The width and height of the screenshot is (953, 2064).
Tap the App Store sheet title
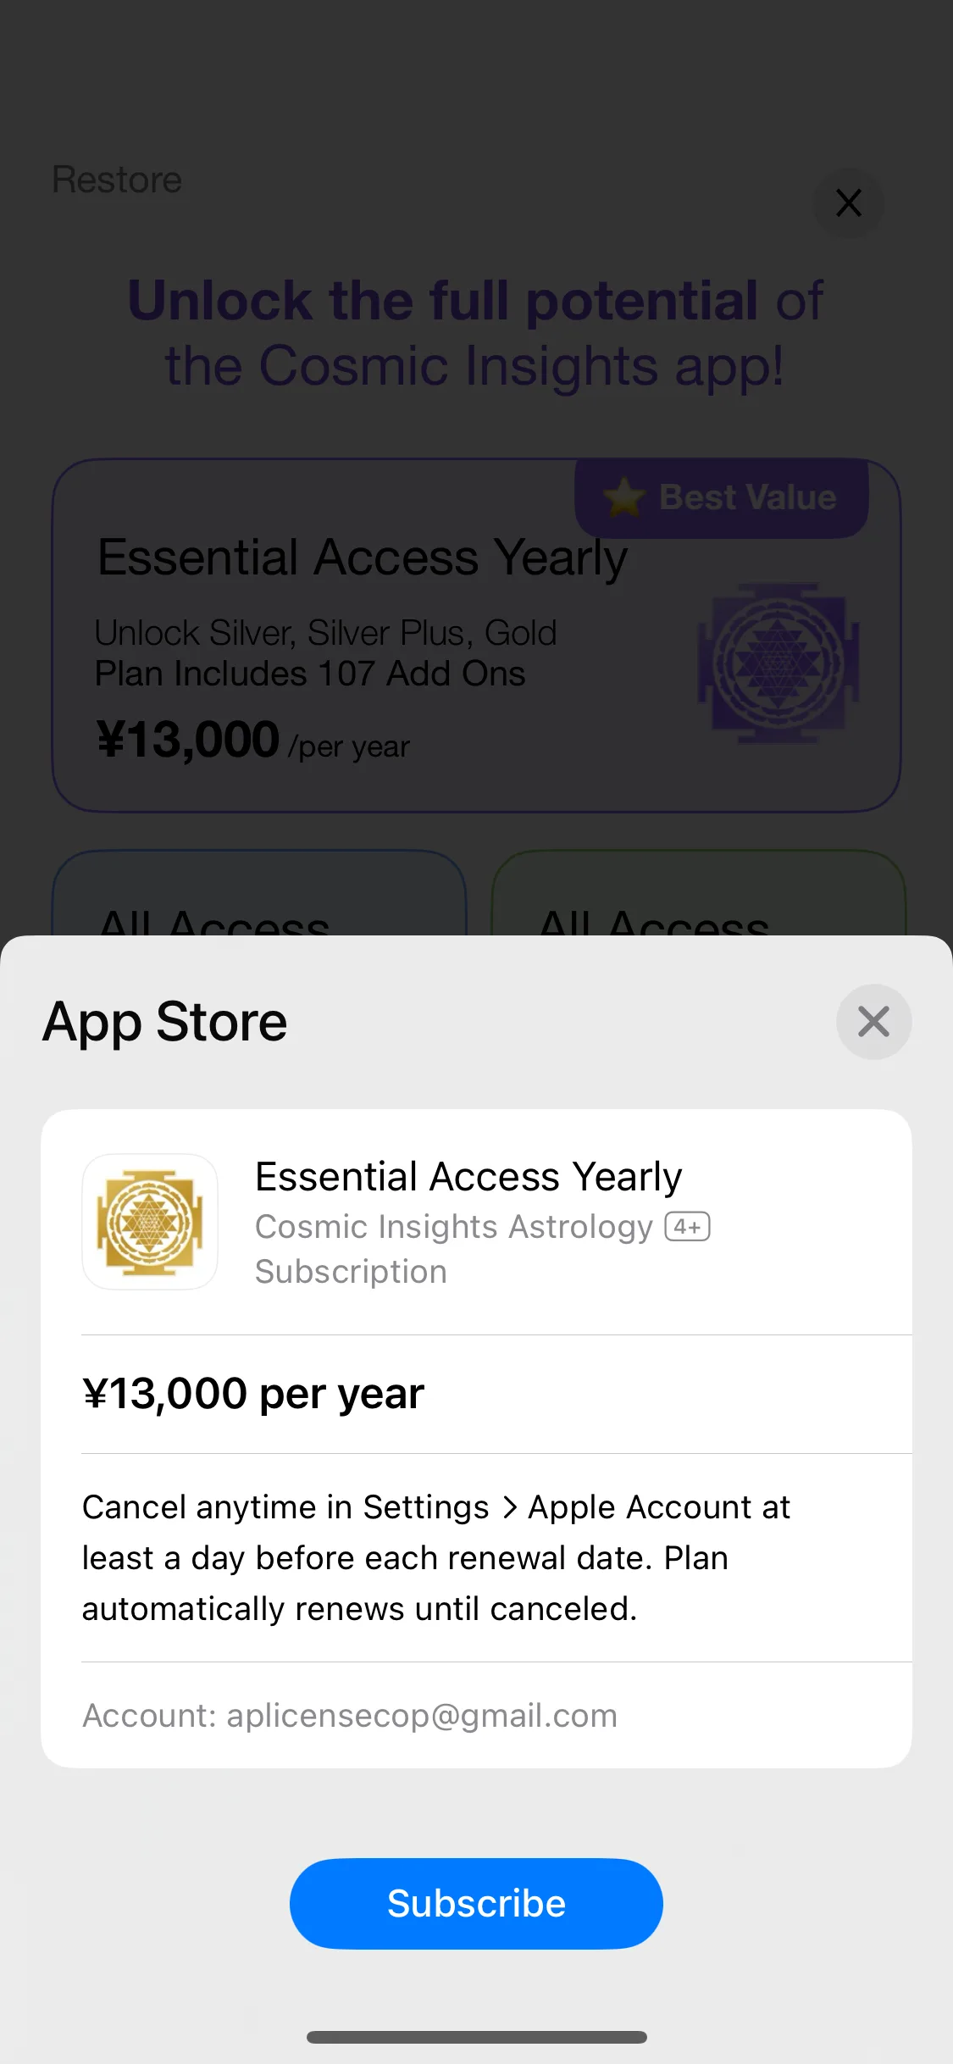(165, 1022)
